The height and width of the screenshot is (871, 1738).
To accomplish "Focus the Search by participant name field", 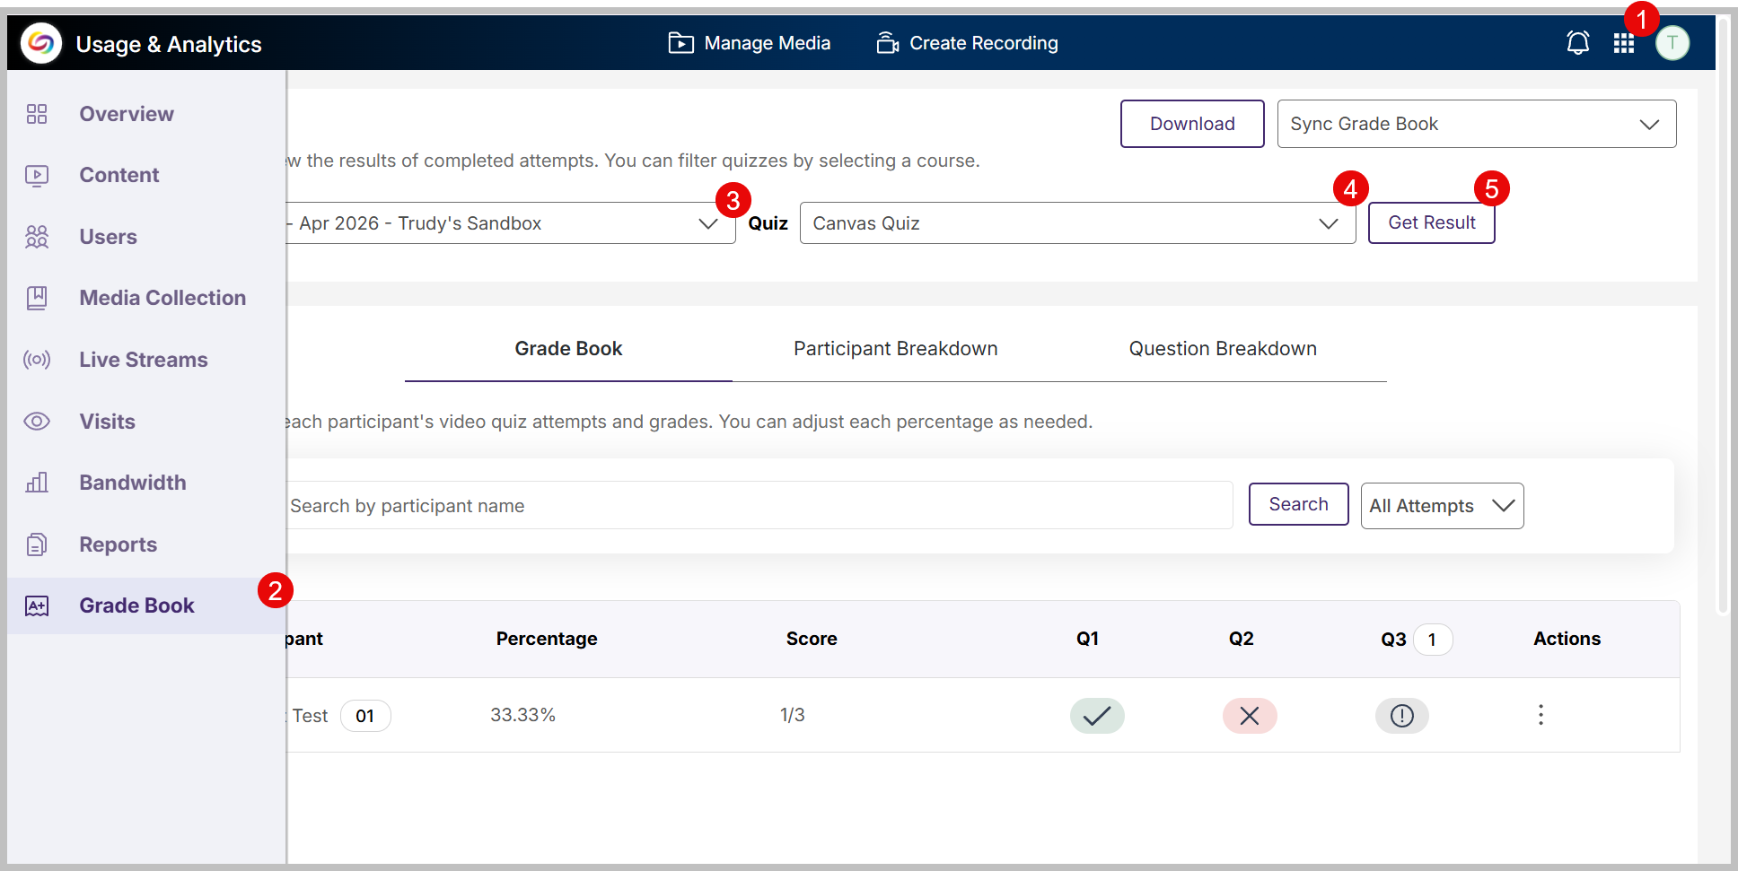I will 759,505.
